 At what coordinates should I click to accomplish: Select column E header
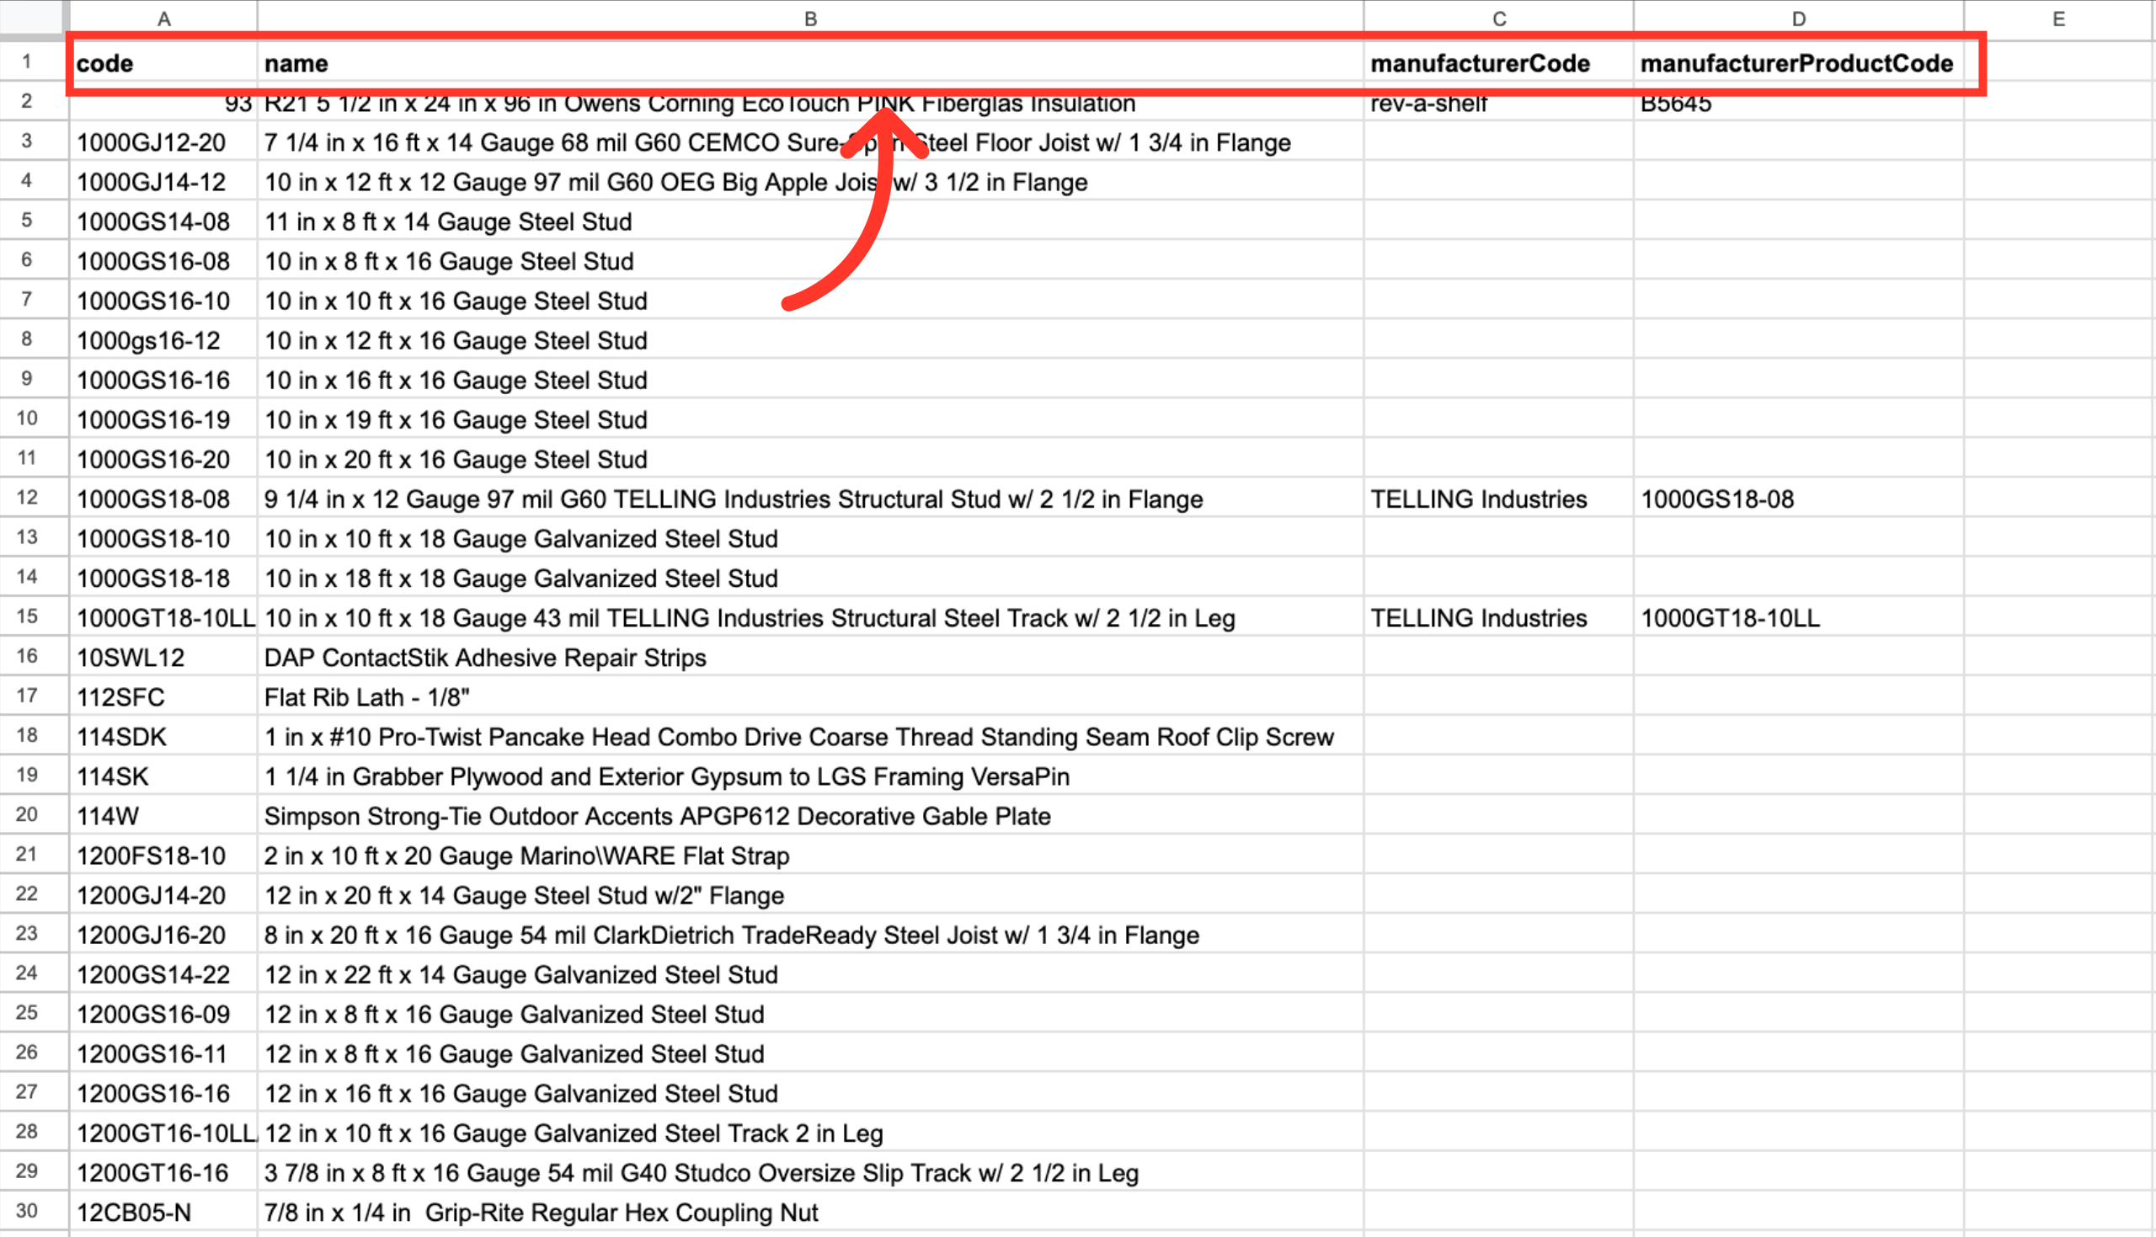click(x=2058, y=19)
